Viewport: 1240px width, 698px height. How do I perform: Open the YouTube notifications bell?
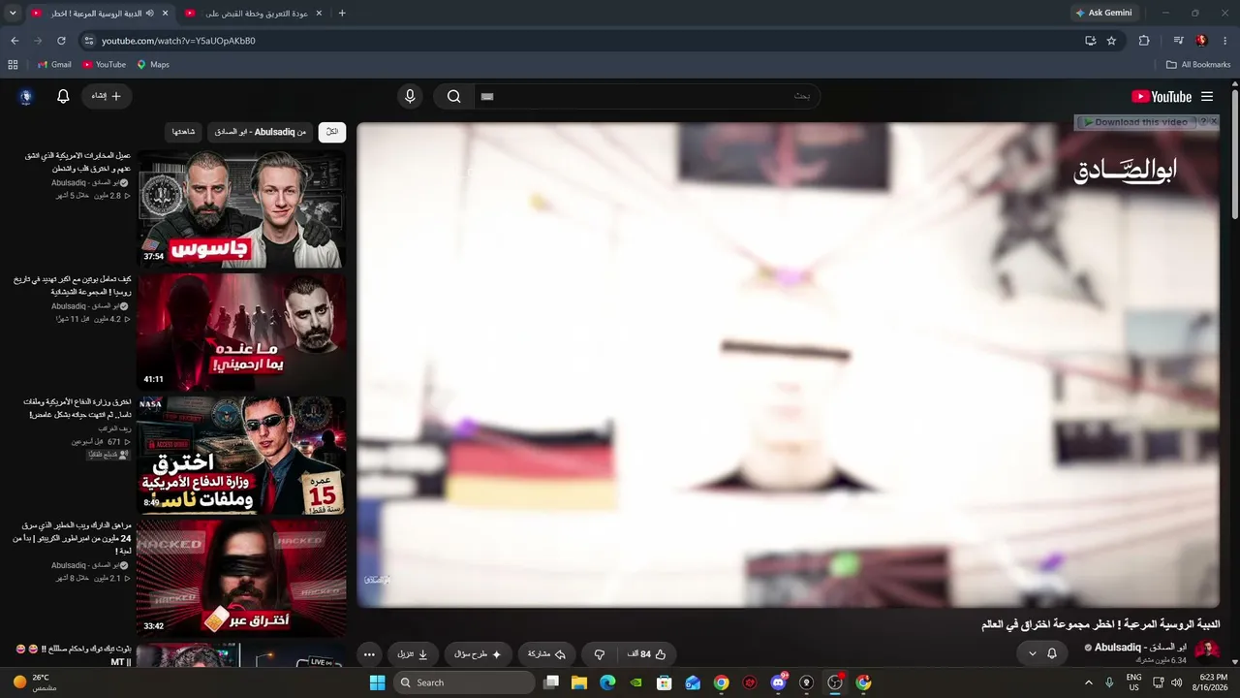click(x=63, y=96)
